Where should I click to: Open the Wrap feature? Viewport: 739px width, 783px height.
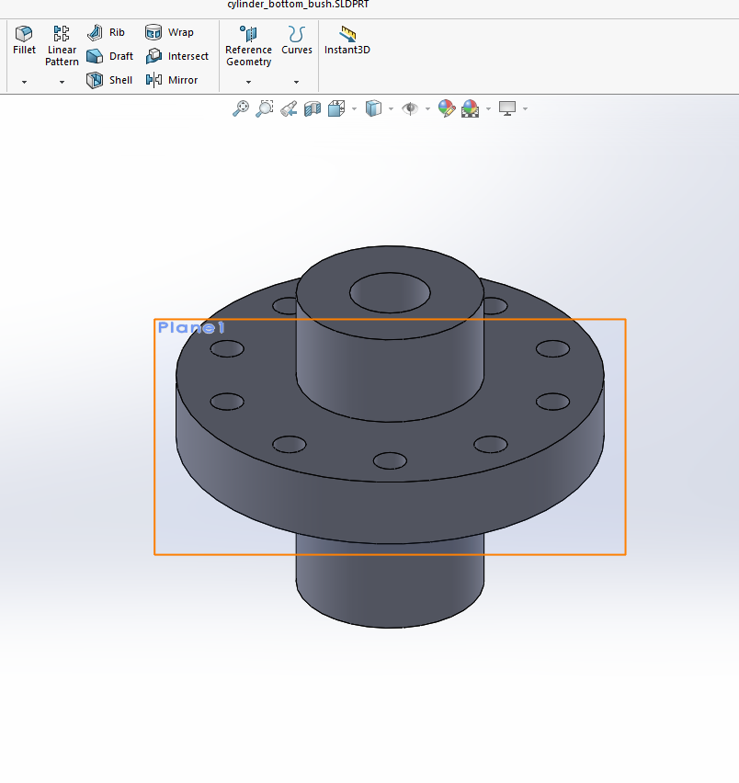pos(169,32)
